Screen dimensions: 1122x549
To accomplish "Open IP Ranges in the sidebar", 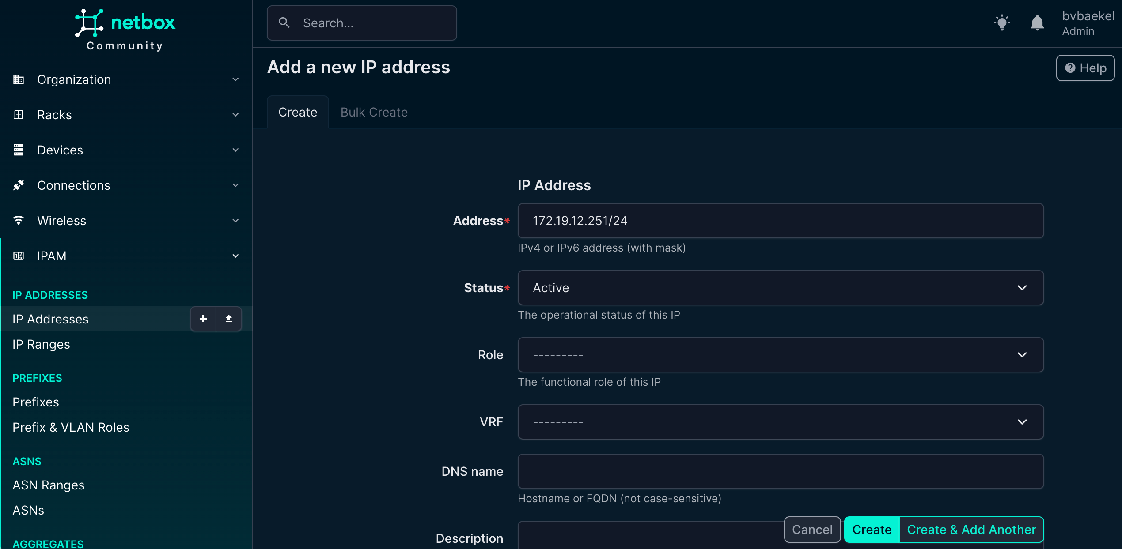I will pyautogui.click(x=41, y=344).
